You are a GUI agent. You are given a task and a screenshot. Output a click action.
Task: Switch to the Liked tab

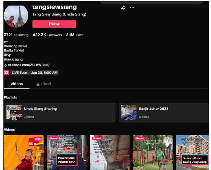(x=44, y=84)
